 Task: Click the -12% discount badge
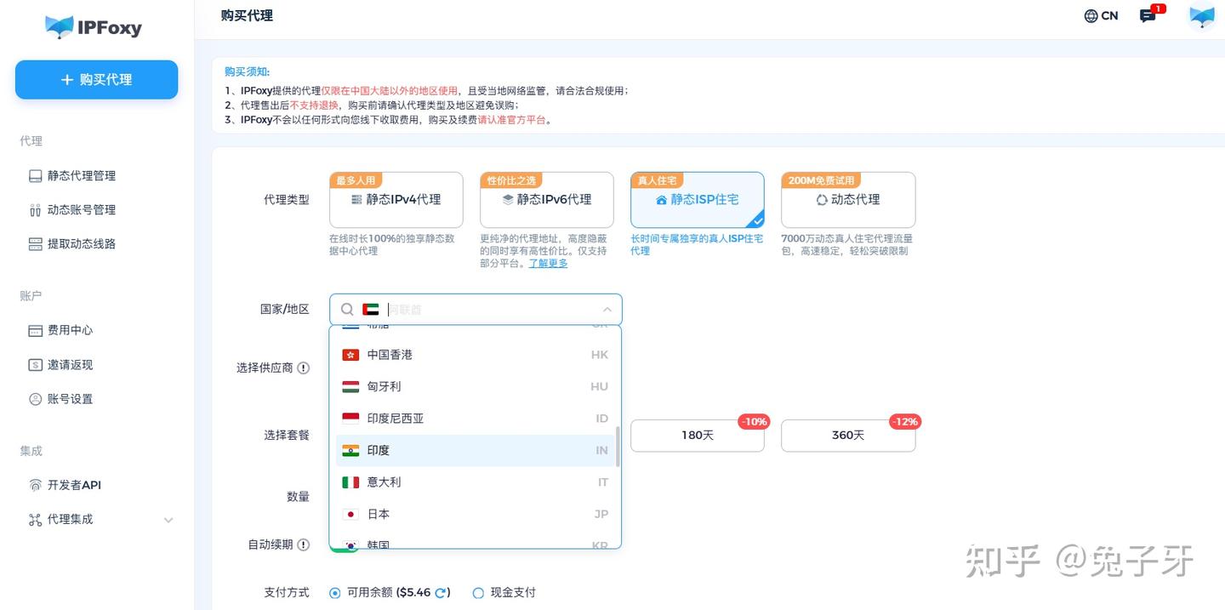[905, 422]
